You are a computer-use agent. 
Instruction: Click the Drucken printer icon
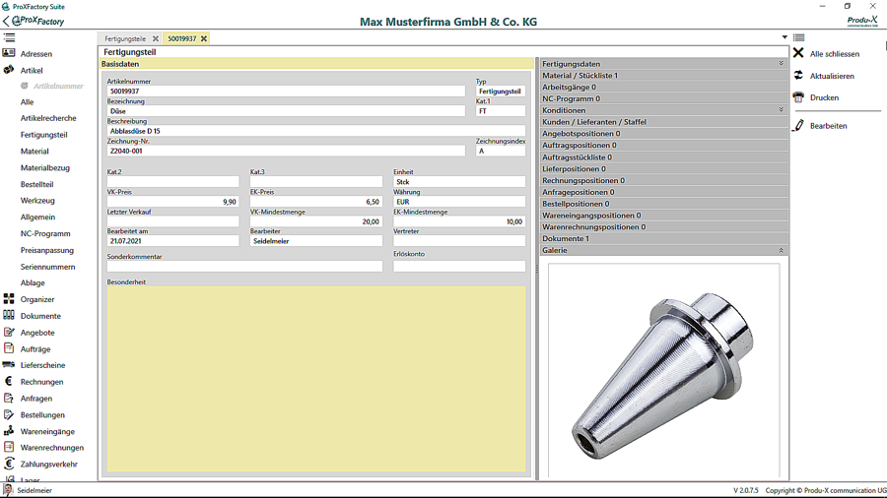[798, 97]
